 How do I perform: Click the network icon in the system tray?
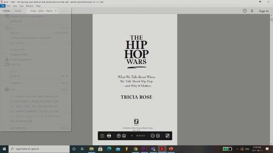tap(242, 149)
